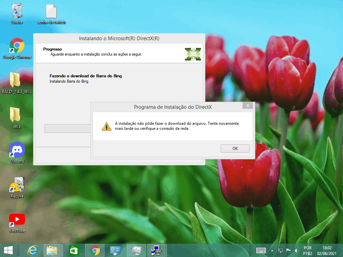Open the touch keyboard from the tray
The image size is (343, 257).
tap(261, 250)
